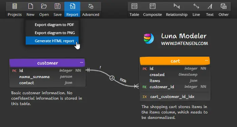Select the Line tool
The height and width of the screenshot is (127, 237).
click(x=196, y=9)
